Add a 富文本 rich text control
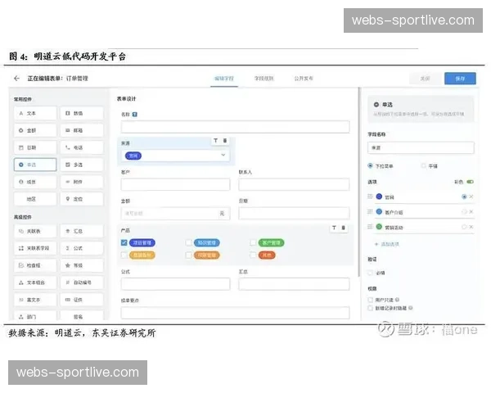491x393 pixels. click(x=35, y=300)
